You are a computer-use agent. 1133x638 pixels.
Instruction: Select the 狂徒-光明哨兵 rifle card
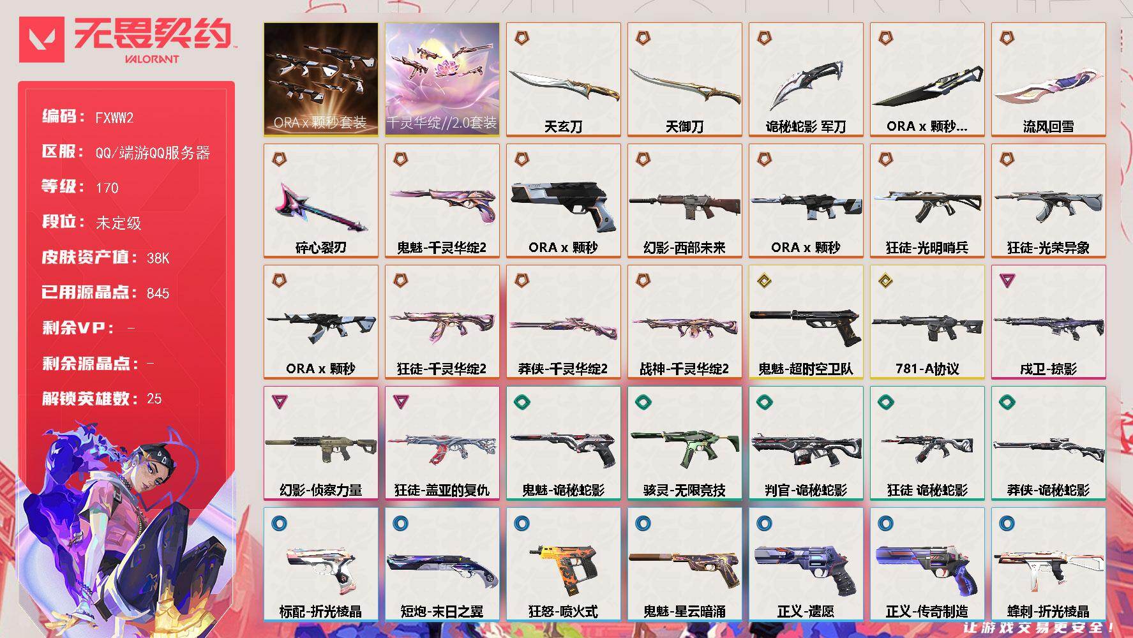click(x=927, y=200)
